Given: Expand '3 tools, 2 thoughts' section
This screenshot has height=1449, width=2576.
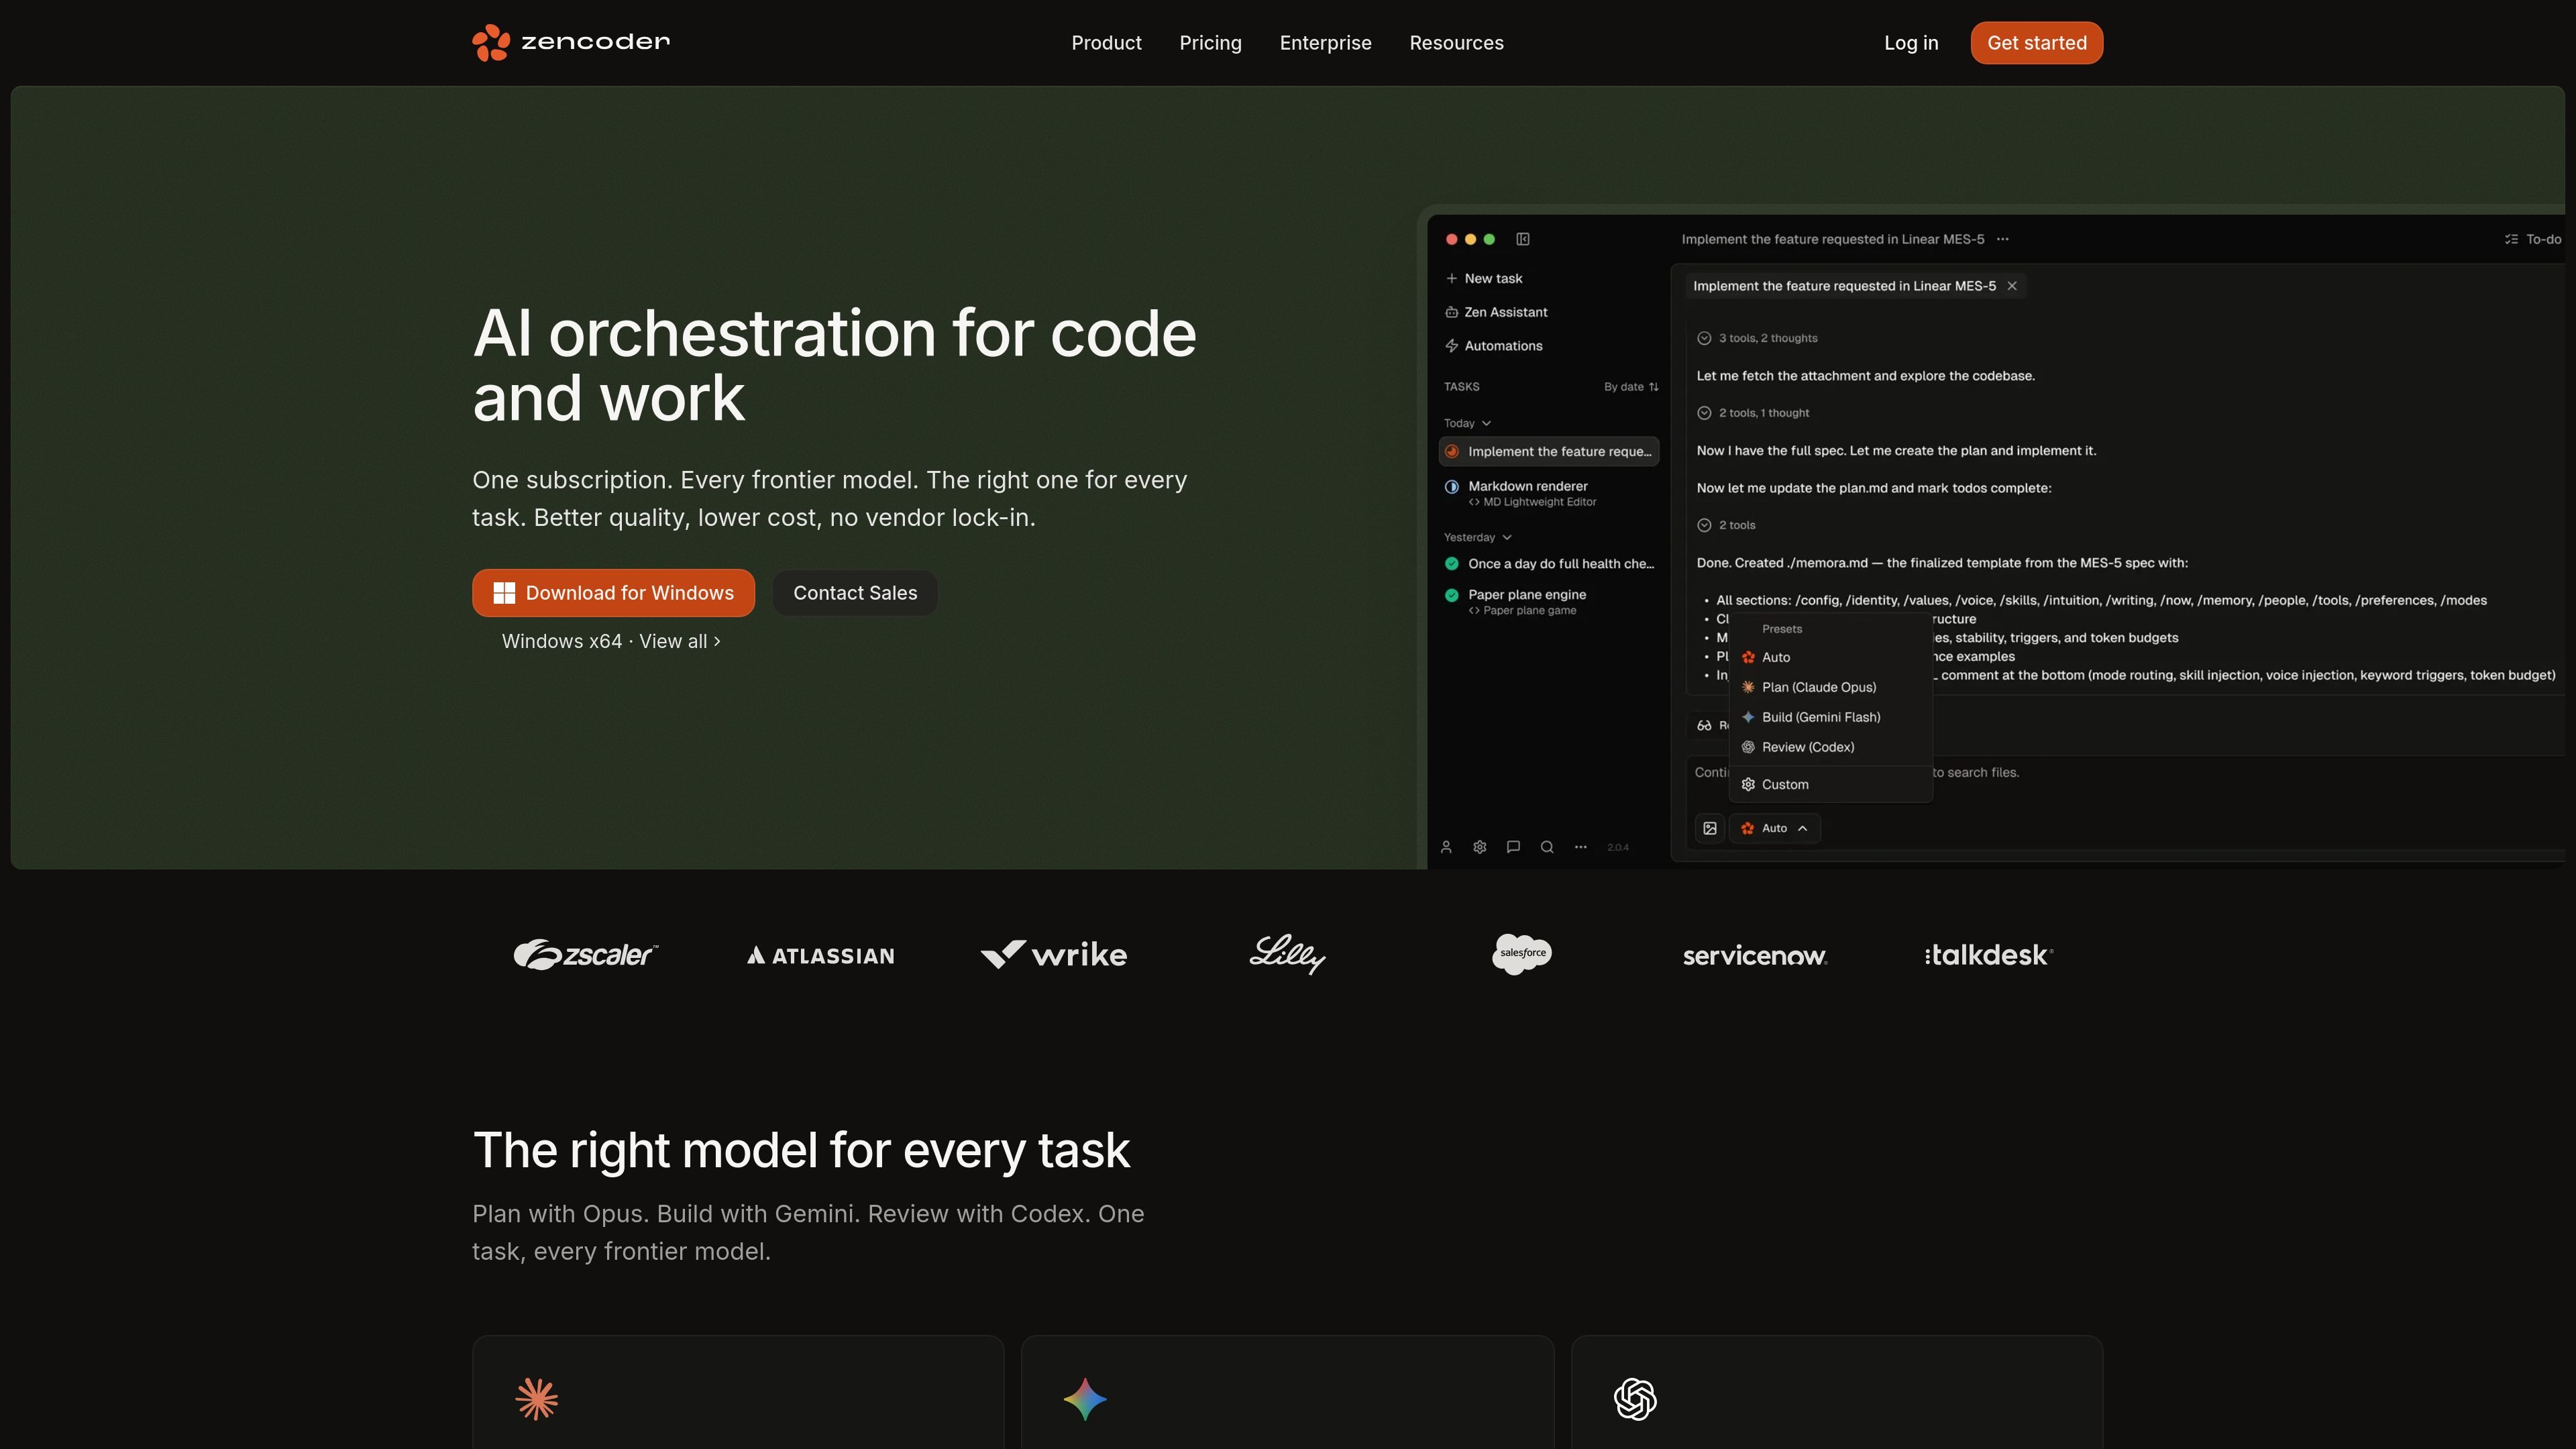Looking at the screenshot, I should [1757, 338].
